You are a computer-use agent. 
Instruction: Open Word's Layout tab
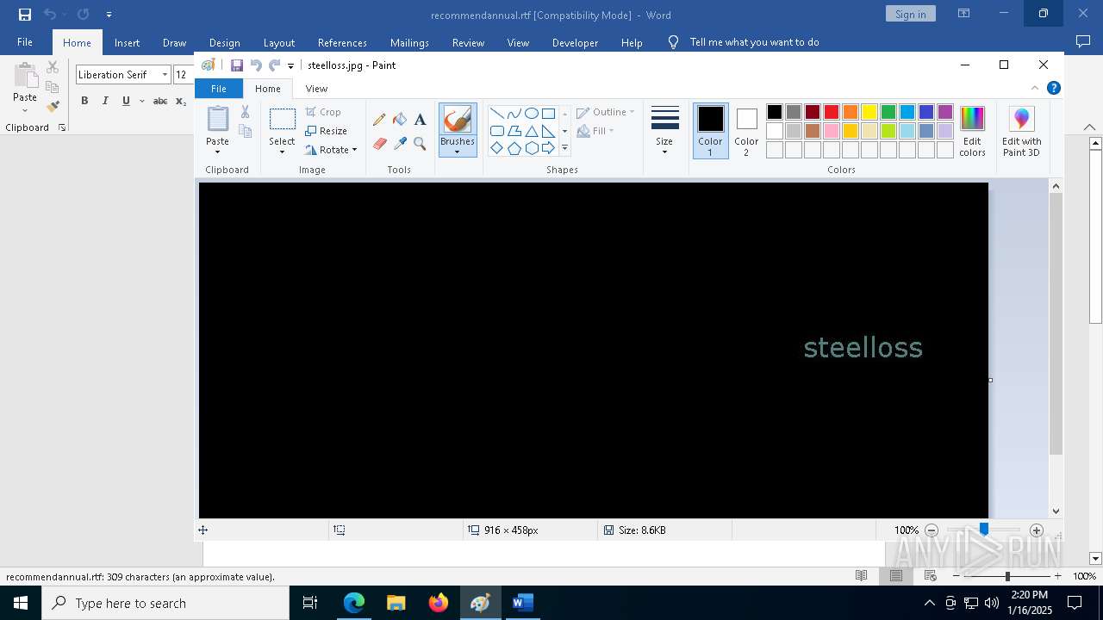point(278,42)
